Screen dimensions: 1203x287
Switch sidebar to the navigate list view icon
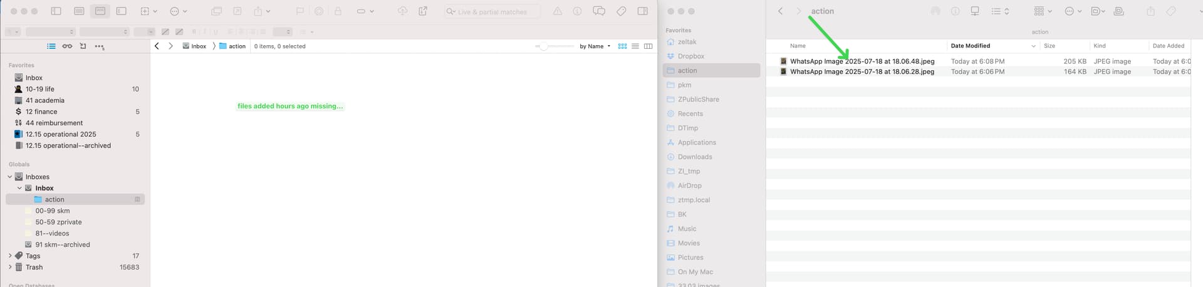point(51,46)
